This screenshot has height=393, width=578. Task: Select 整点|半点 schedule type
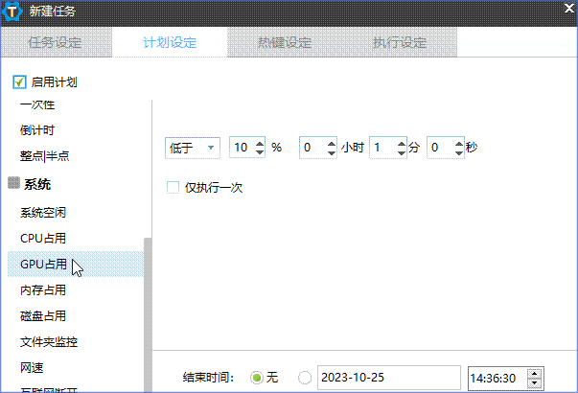click(x=45, y=156)
